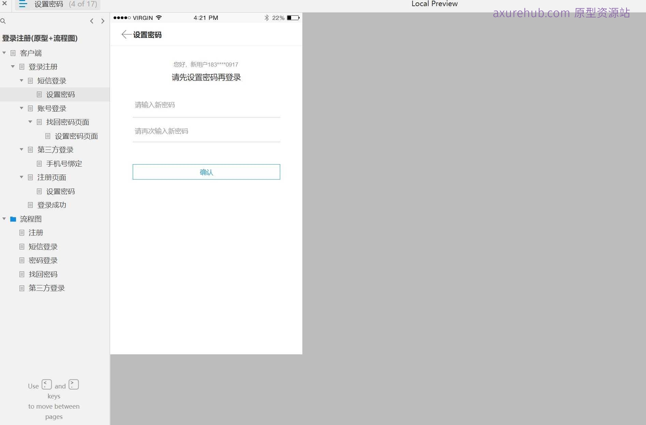Click the search magnifier icon in sidebar
Viewport: 646px width, 425px height.
(x=3, y=21)
